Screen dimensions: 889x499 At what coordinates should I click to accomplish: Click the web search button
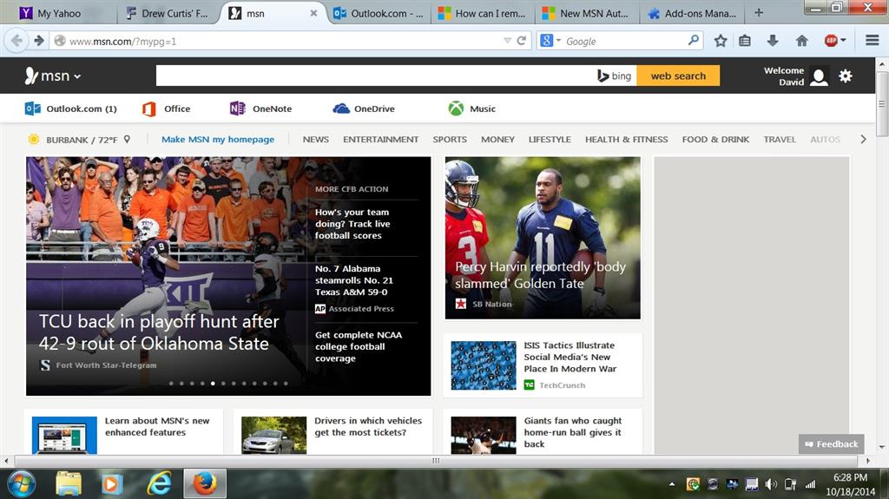pyautogui.click(x=678, y=76)
